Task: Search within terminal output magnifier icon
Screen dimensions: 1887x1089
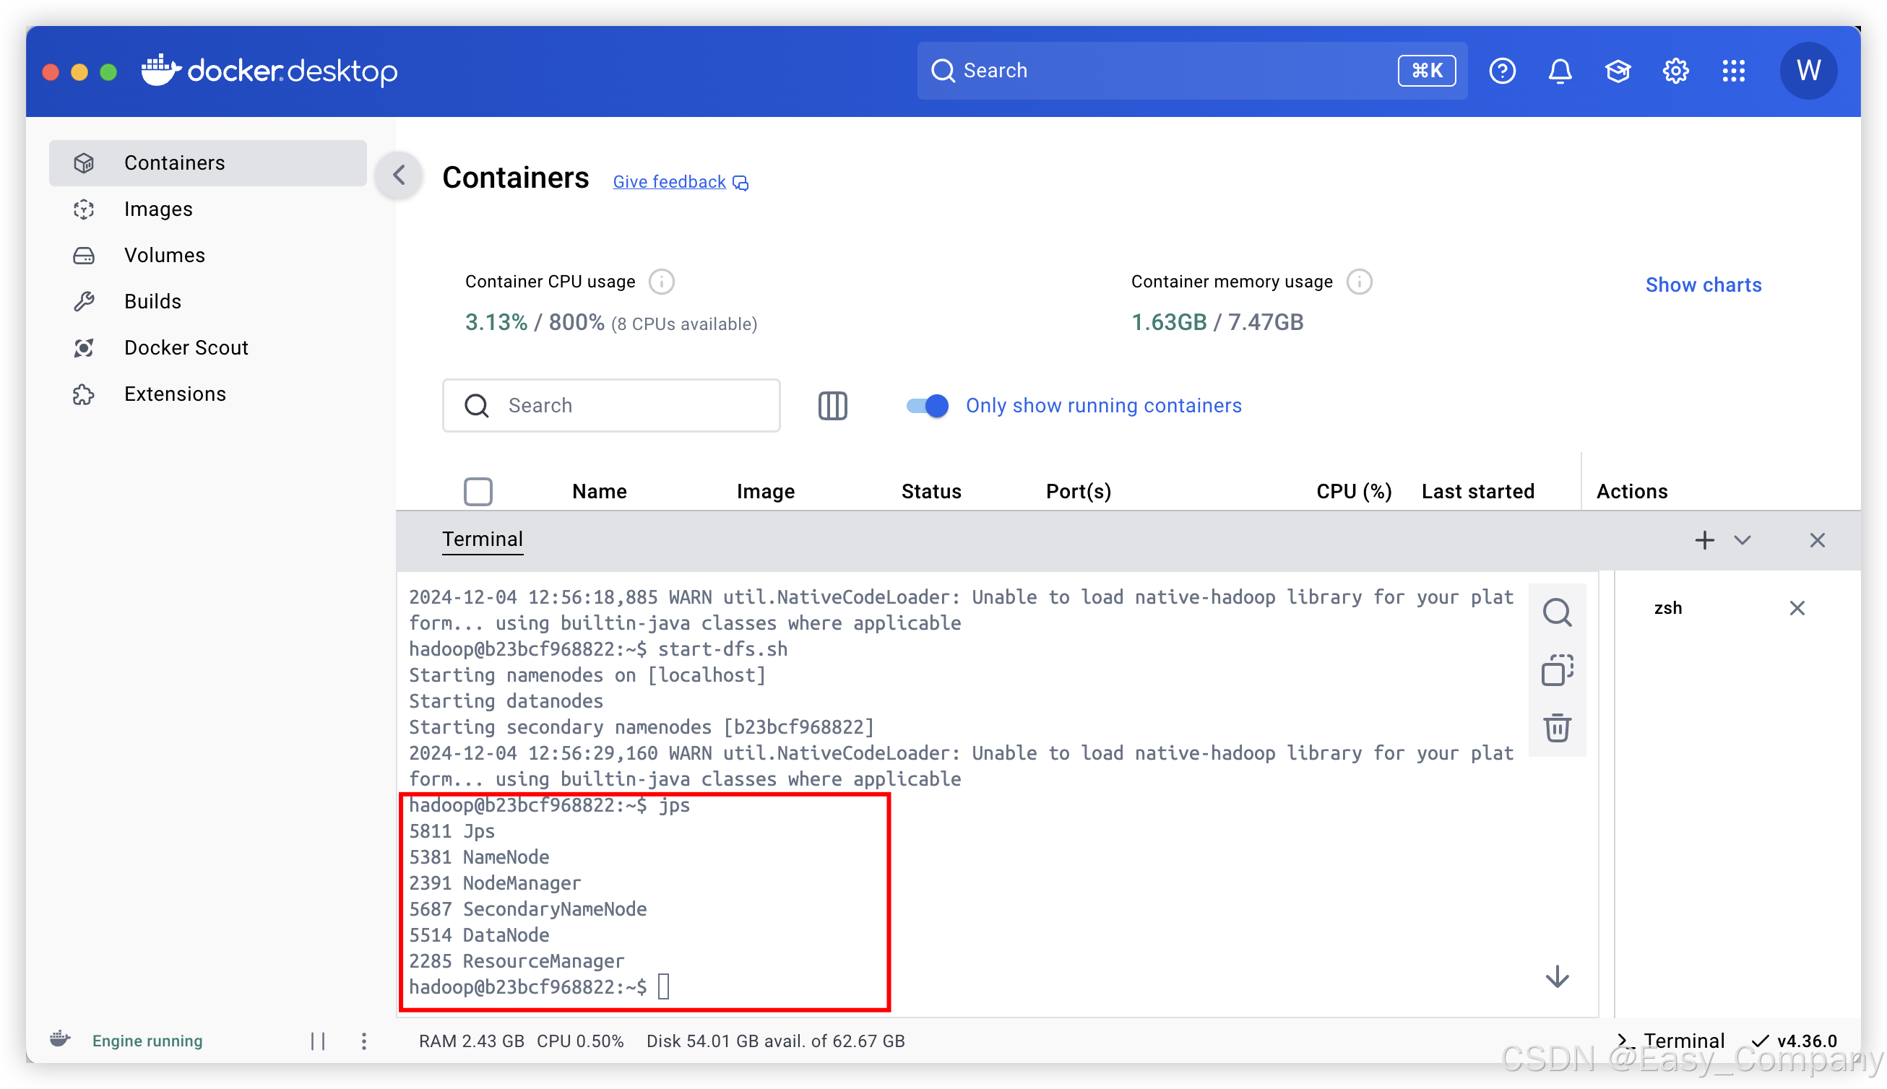Action: tap(1557, 612)
